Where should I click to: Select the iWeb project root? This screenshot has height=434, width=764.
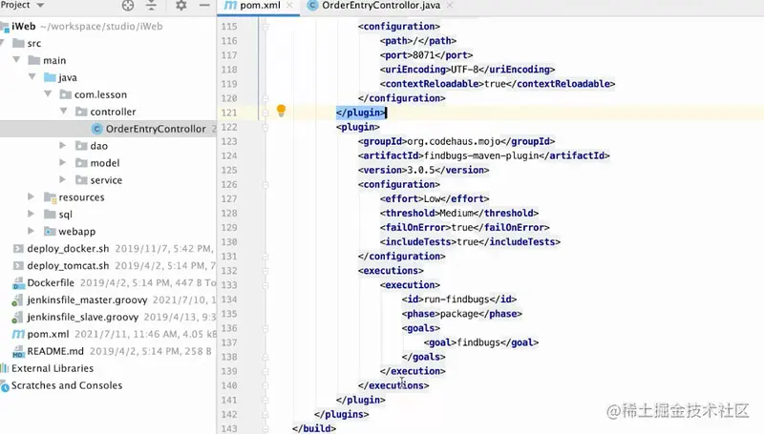[x=23, y=27]
